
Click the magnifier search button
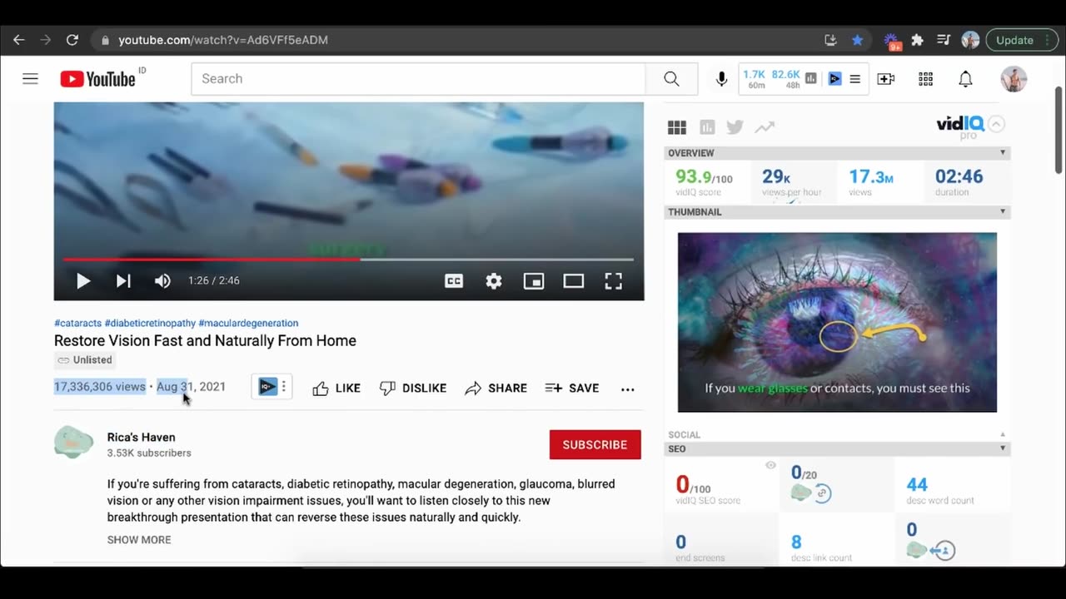[671, 79]
